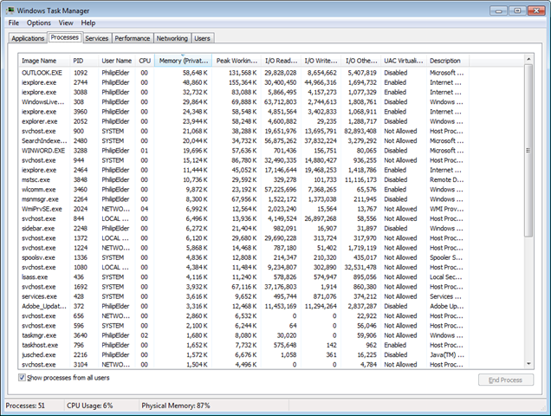Select svchost.exe with PID 3104
The image size is (551, 416).
[x=243, y=365]
